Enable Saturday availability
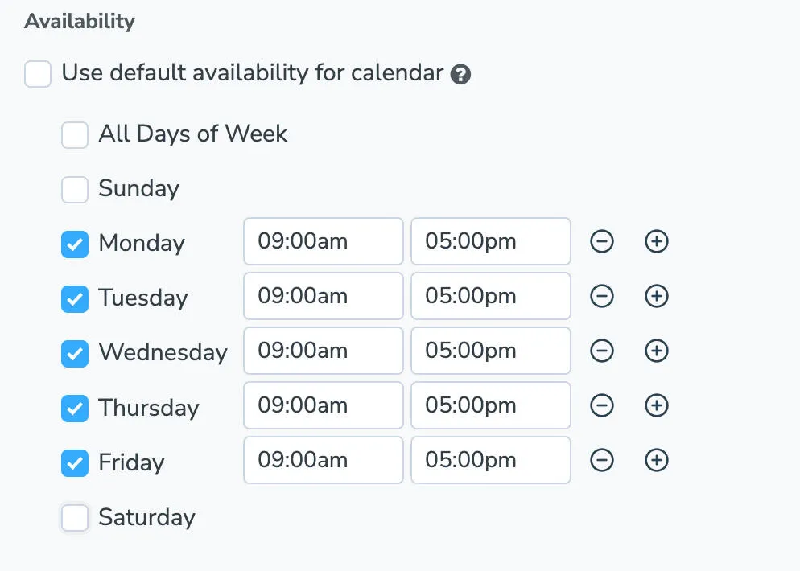This screenshot has width=800, height=571. (x=74, y=518)
